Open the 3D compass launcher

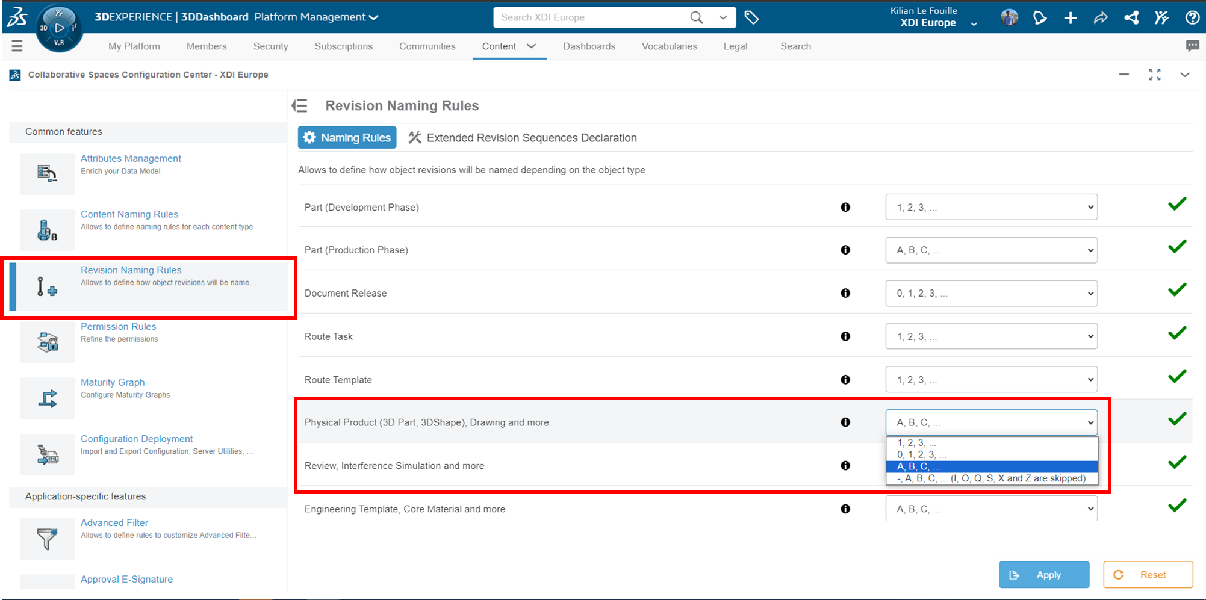coord(59,28)
